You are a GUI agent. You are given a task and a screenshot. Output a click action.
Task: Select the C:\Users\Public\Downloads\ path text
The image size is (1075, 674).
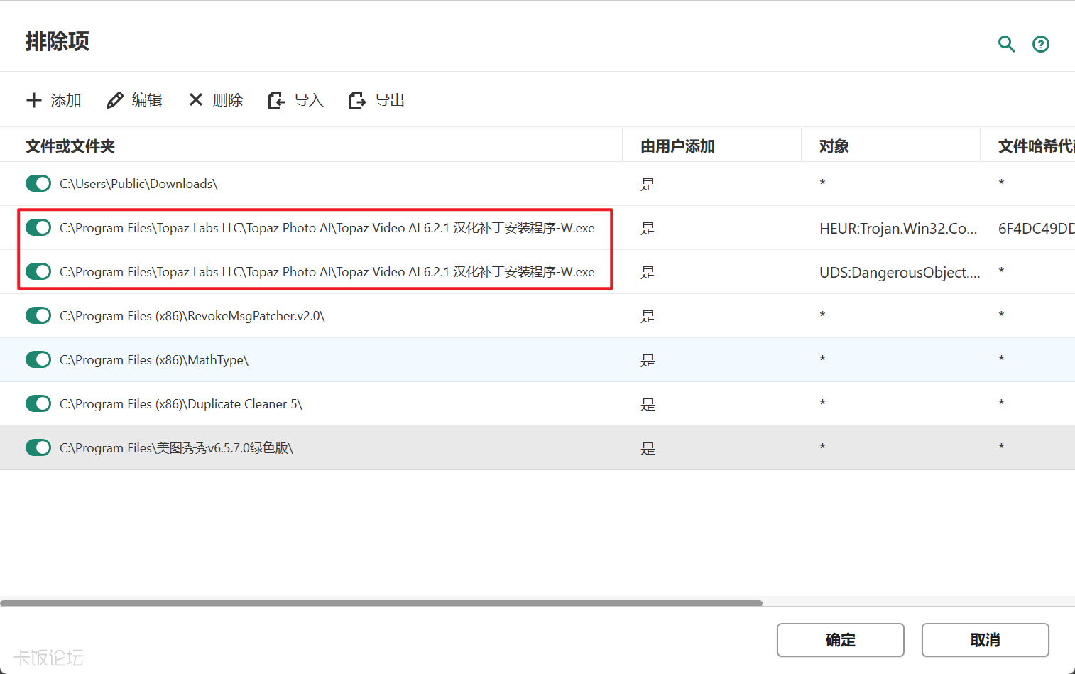(138, 184)
